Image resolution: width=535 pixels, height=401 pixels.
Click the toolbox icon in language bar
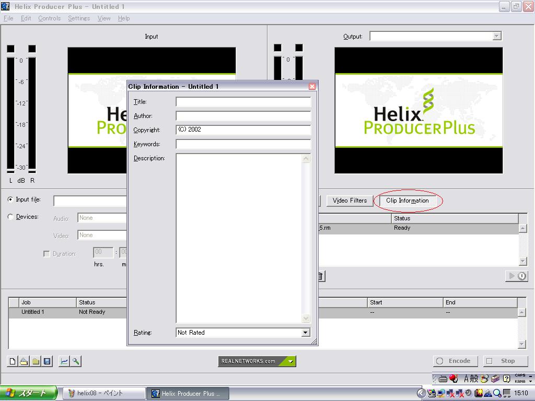pyautogui.click(x=495, y=378)
